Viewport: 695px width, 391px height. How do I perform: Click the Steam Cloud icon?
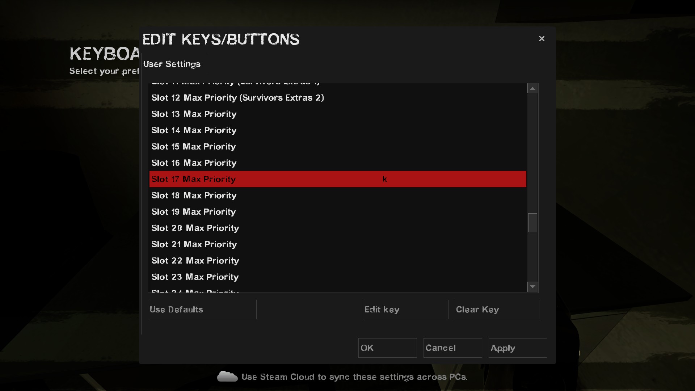[x=227, y=377]
